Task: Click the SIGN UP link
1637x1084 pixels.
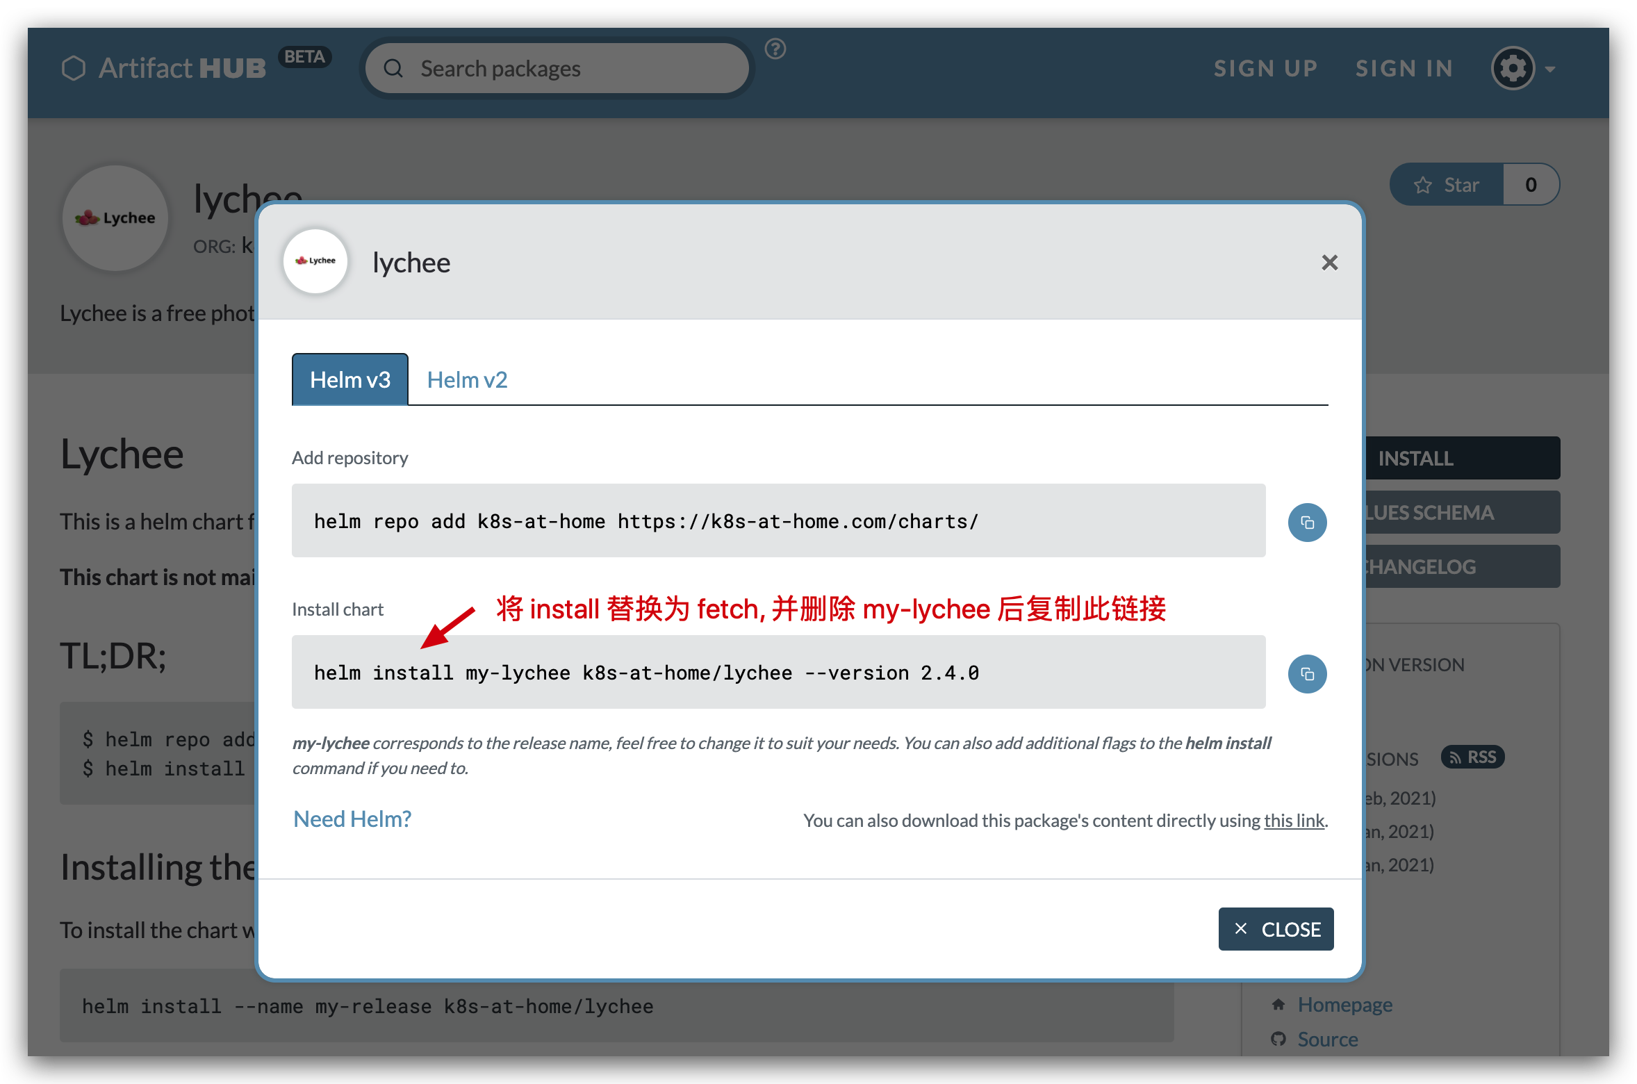Action: [1265, 68]
